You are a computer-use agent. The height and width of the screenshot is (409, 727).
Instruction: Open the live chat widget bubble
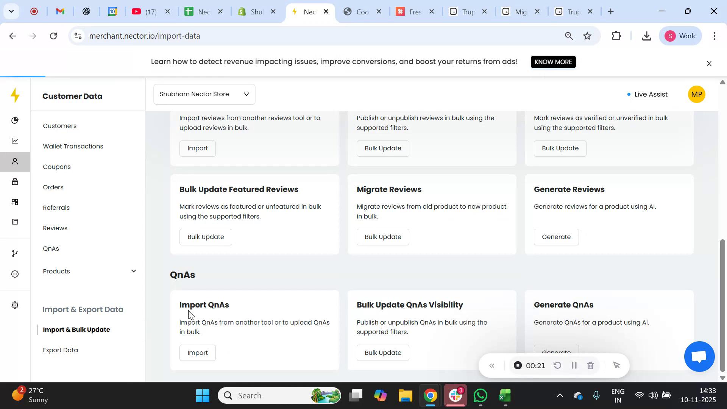[699, 356]
